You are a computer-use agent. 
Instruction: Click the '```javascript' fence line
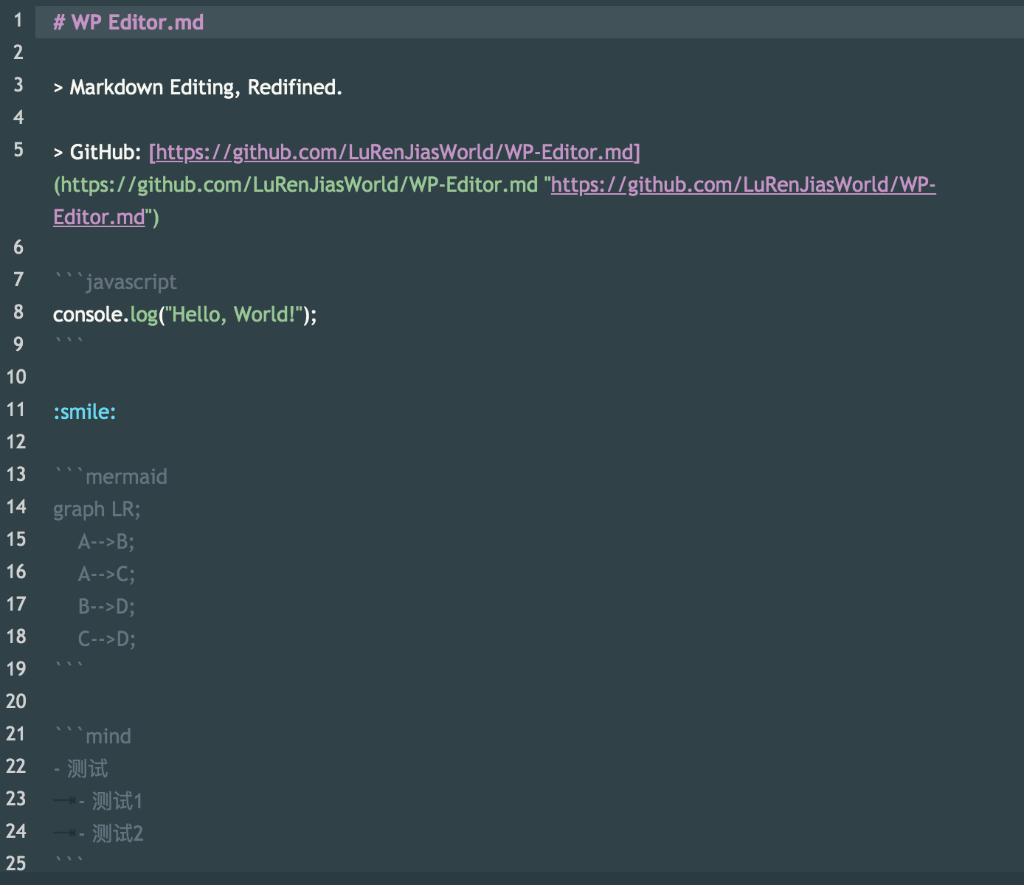[x=115, y=282]
